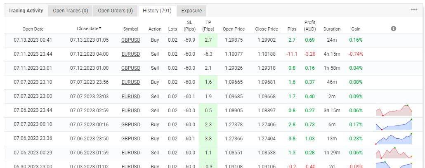
Task: Sort the table by the Open Date header
Action: [x=33, y=29]
